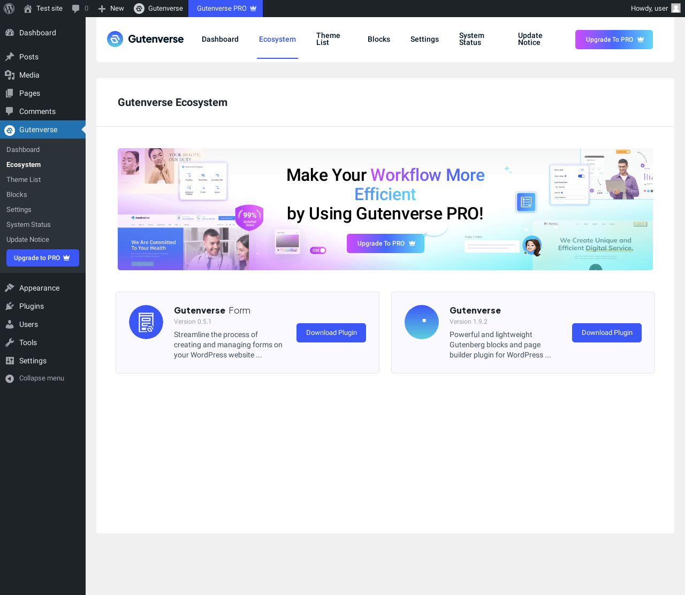The height and width of the screenshot is (595, 685).
Task: Click the Collapse menu arrow icon
Action: (x=10, y=378)
